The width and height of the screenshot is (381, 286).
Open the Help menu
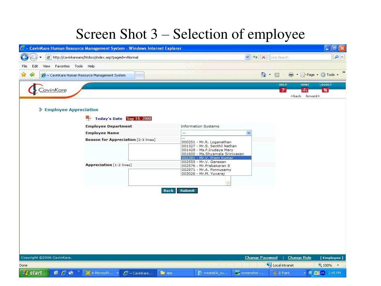point(91,66)
